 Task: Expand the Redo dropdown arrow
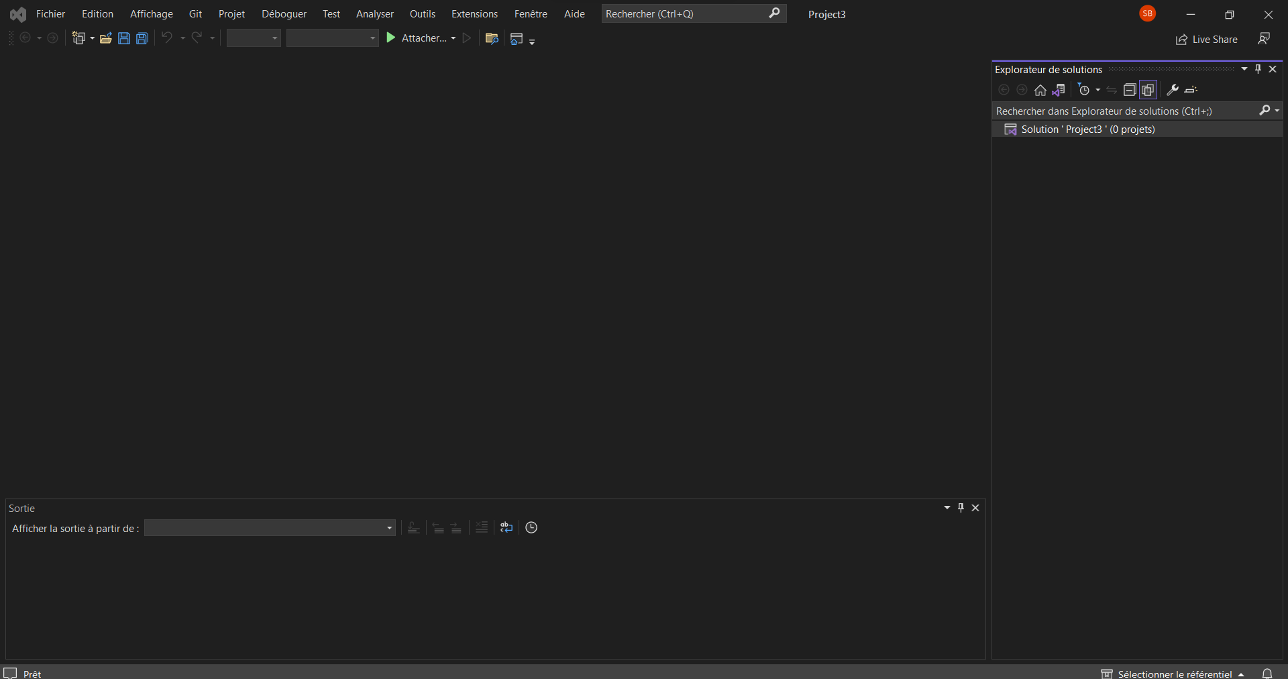point(213,38)
